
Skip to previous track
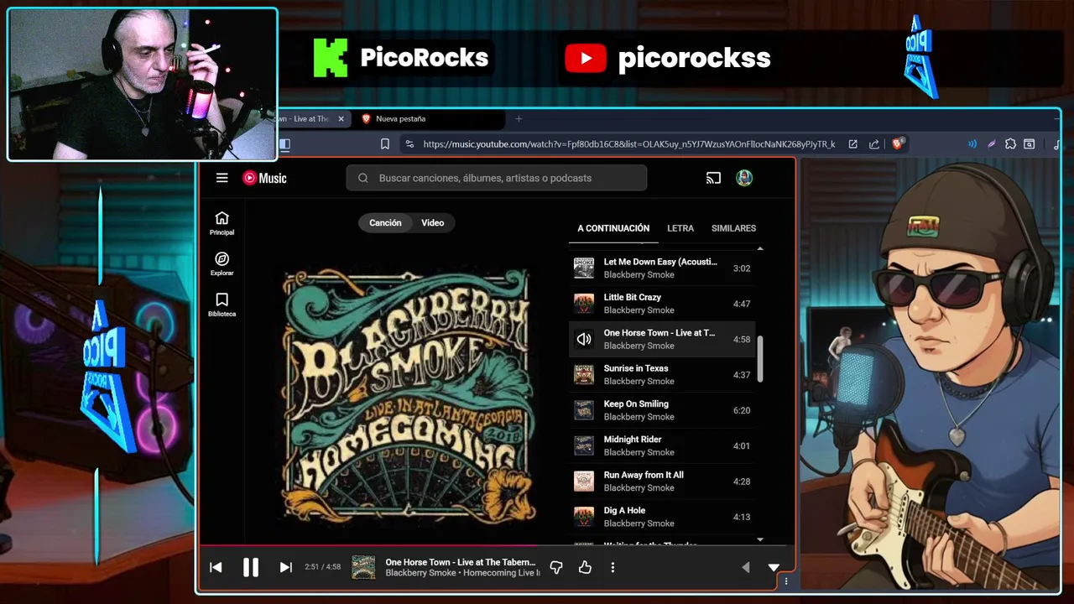tap(216, 567)
